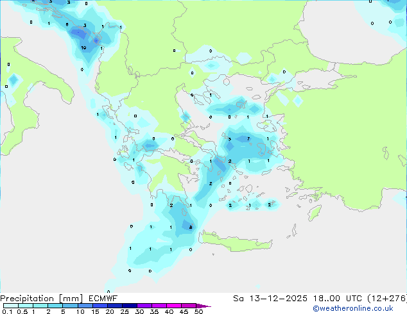The height and width of the screenshot is (314, 407).
Task: Click the '7' precipitation value over the Aegean
Action: pos(248,139)
